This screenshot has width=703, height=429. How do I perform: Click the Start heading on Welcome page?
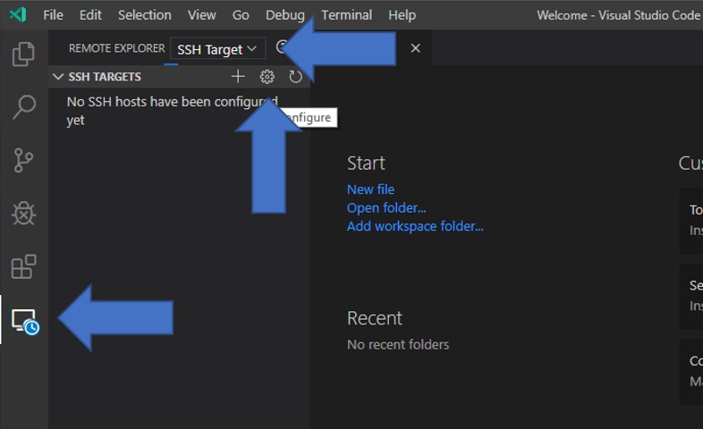click(366, 163)
